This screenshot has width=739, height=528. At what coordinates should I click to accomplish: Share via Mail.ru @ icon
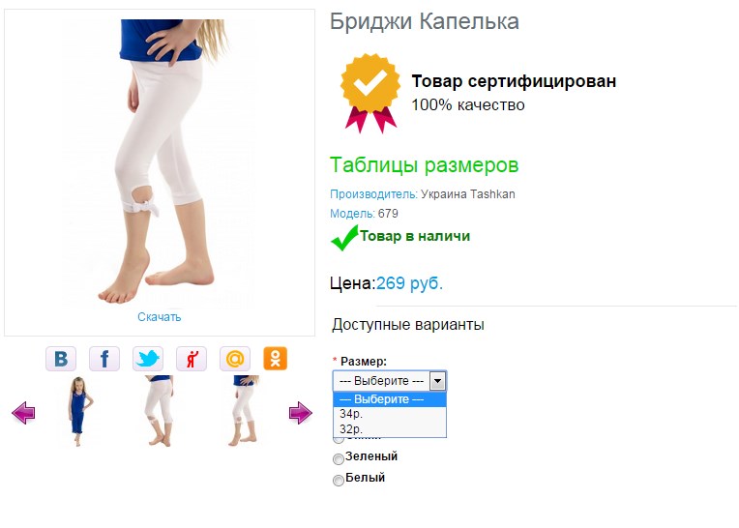coord(235,359)
